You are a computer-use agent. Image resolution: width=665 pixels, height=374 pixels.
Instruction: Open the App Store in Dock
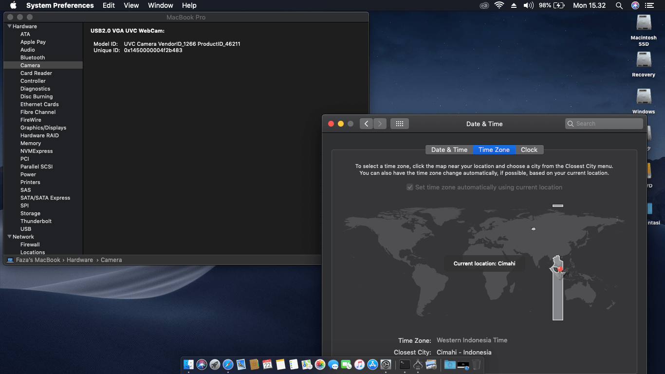372,364
